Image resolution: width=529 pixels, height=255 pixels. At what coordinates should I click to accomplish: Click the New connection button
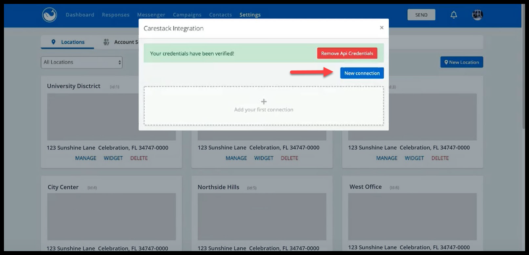(x=362, y=73)
